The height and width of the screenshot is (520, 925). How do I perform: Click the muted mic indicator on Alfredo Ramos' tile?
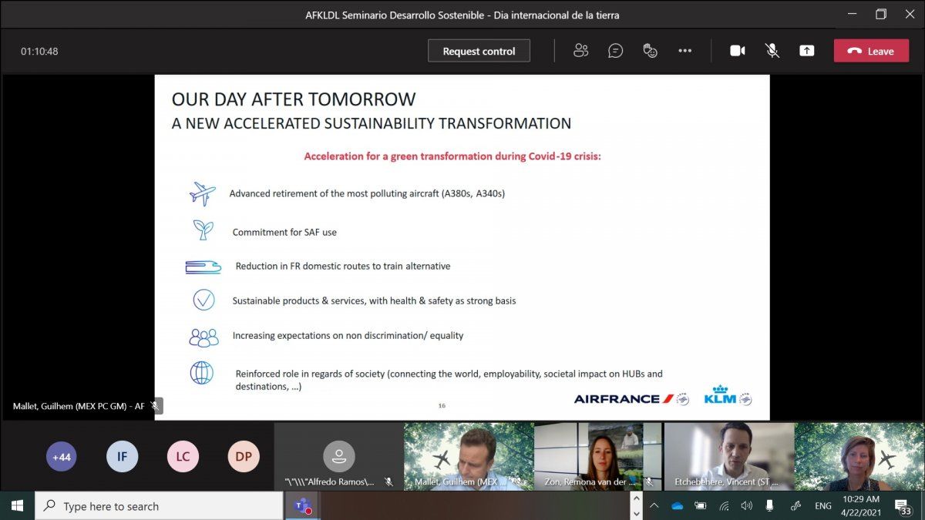(389, 481)
